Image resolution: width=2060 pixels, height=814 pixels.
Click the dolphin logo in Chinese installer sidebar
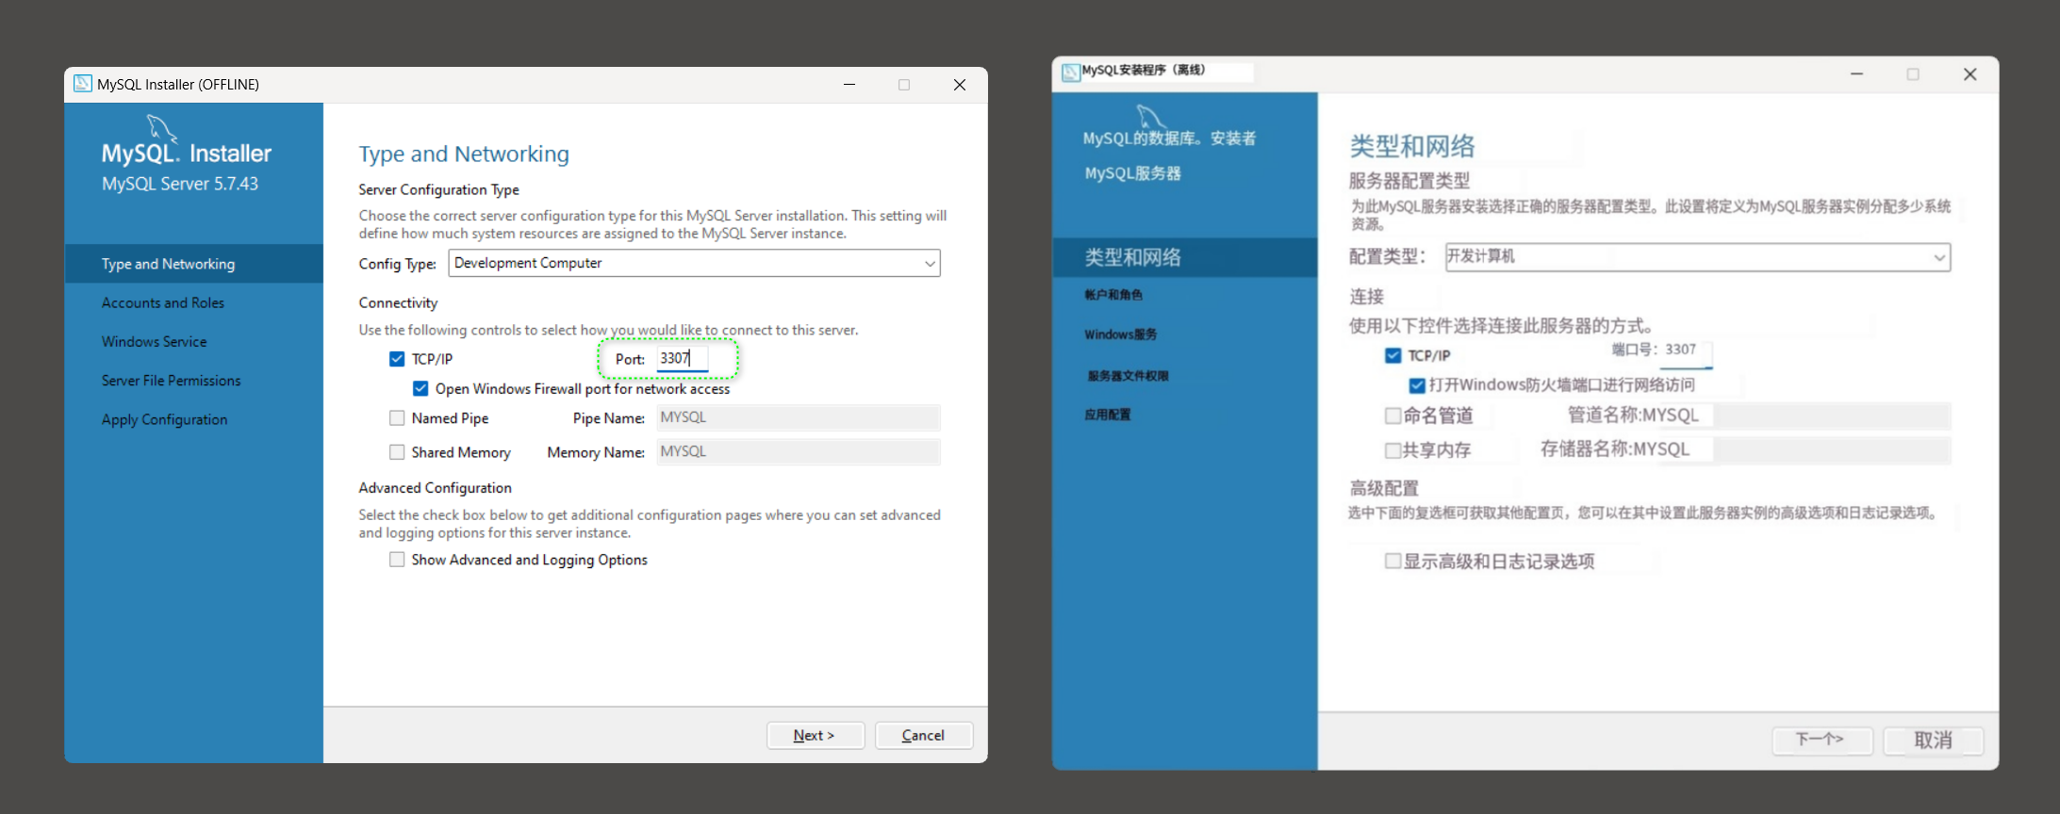click(1151, 117)
